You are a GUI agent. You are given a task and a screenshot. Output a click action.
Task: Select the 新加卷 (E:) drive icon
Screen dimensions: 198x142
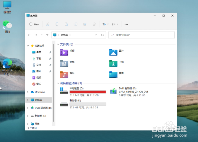pyautogui.click(x=64, y=104)
